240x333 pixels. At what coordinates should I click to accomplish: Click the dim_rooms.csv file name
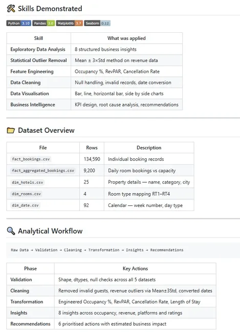click(x=26, y=194)
